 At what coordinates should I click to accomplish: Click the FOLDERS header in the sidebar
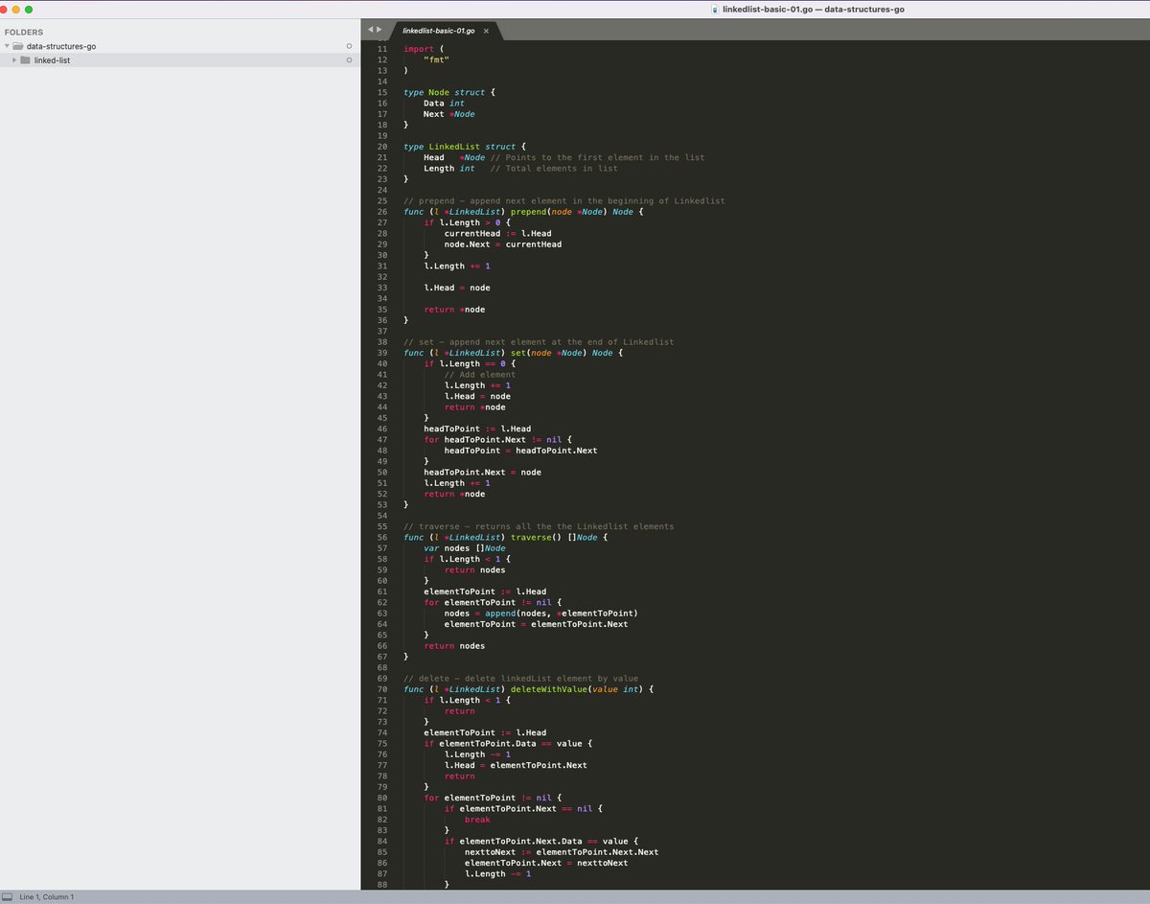[x=25, y=32]
